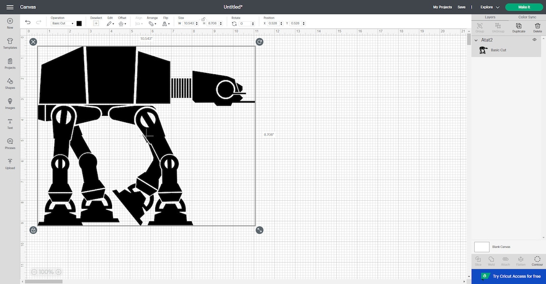Hide the Atat2 layer with the eye icon

[x=534, y=40]
